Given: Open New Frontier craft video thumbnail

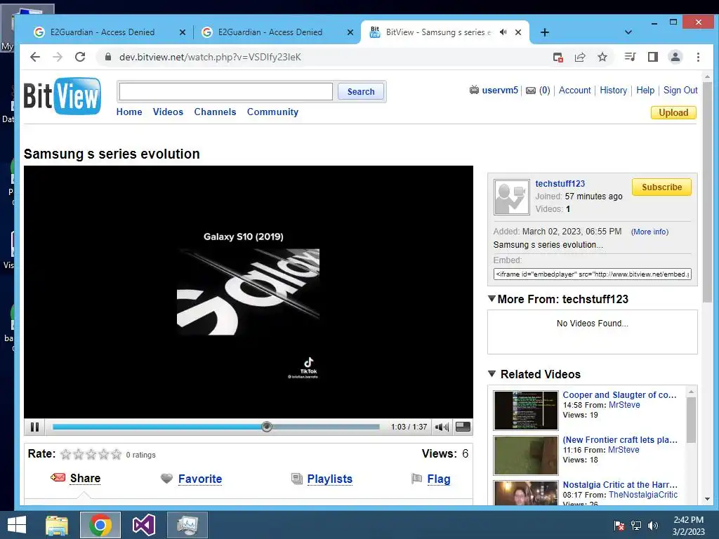Looking at the screenshot, I should click(525, 455).
